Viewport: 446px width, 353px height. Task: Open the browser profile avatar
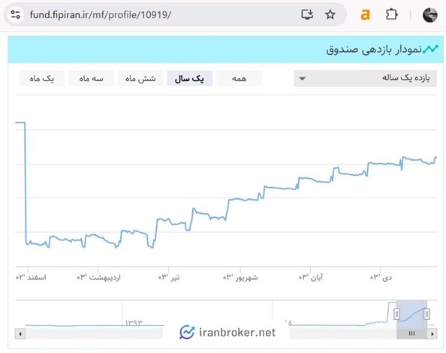click(x=429, y=15)
